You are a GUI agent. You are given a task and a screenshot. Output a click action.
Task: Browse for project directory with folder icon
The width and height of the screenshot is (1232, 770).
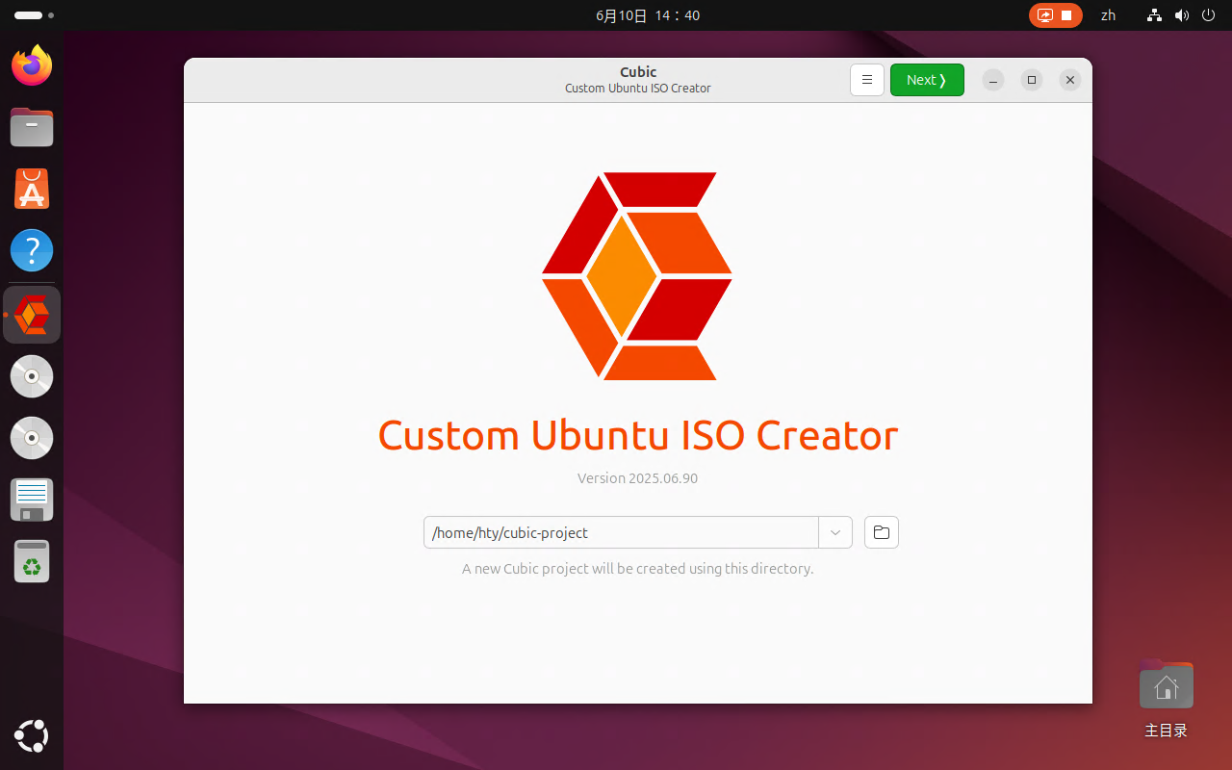882,532
